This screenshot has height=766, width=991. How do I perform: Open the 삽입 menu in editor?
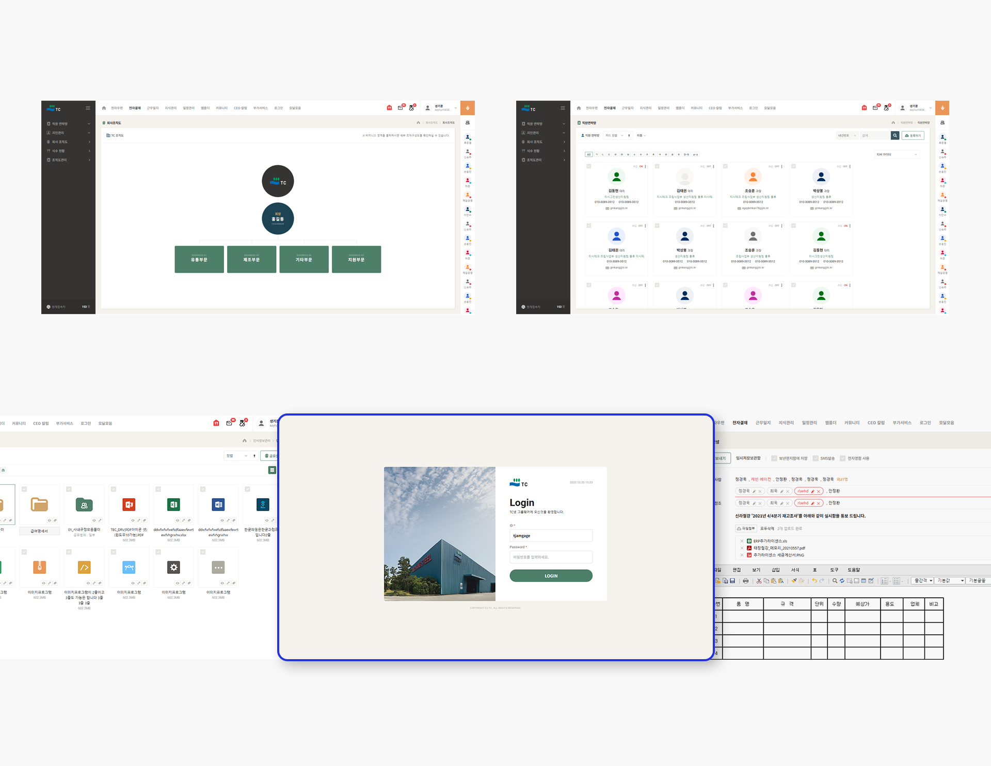[775, 570]
